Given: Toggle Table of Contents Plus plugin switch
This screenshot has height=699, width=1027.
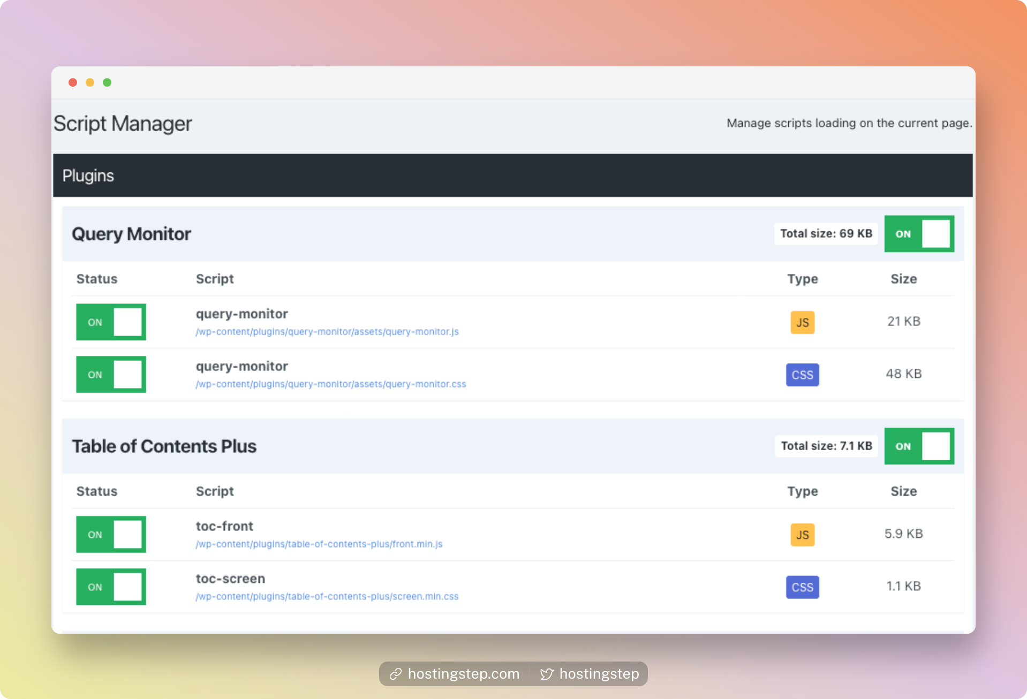Looking at the screenshot, I should pos(919,446).
